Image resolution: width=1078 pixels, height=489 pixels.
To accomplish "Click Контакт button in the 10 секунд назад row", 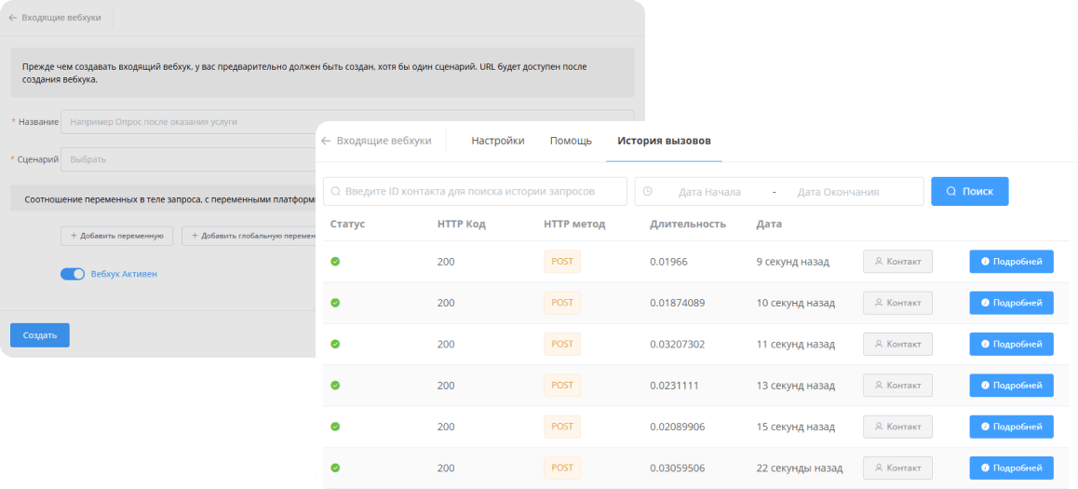I will [x=897, y=303].
